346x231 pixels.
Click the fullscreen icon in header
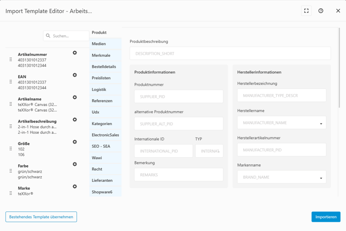[306, 11]
